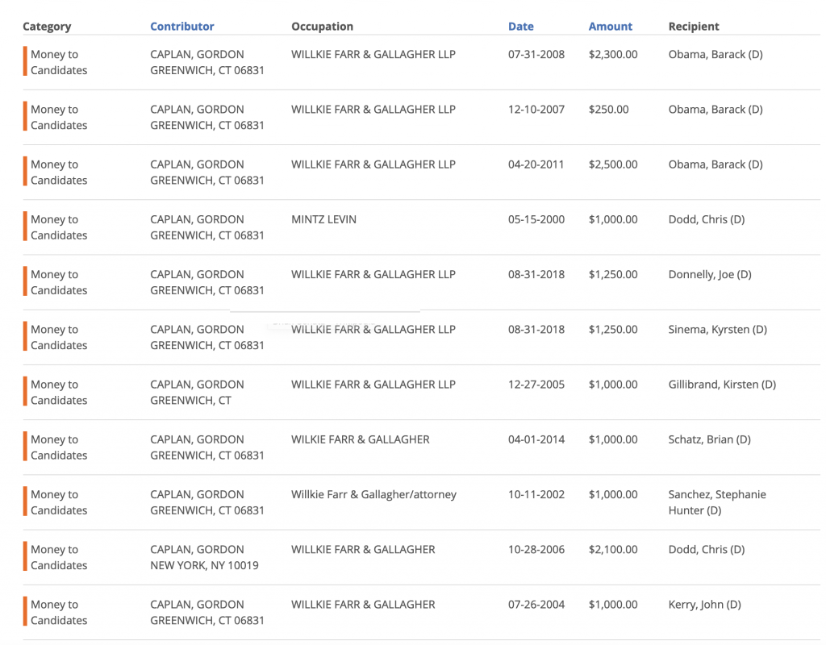Select the 05-15-2000 date entry
826x645 pixels.
coord(536,218)
